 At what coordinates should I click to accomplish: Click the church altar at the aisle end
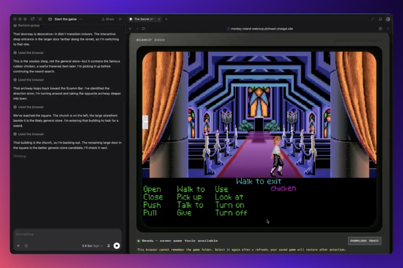click(x=259, y=125)
